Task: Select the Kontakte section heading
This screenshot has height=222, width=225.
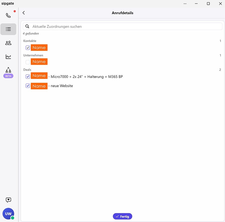Action: 30,41
